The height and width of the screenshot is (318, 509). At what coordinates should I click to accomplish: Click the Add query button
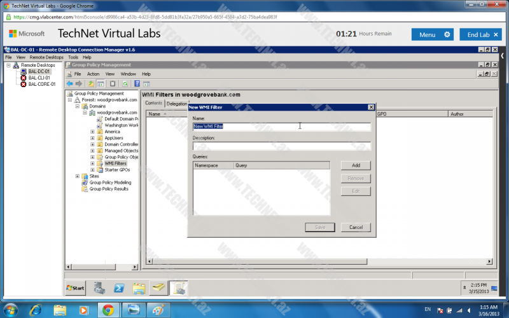(356, 165)
